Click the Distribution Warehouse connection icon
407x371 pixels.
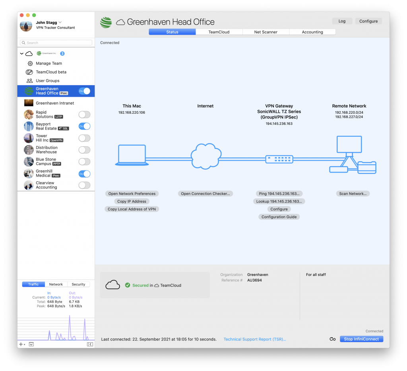pyautogui.click(x=29, y=150)
